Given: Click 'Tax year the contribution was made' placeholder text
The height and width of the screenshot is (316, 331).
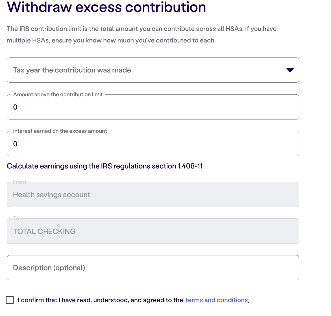Looking at the screenshot, I should click(72, 70).
